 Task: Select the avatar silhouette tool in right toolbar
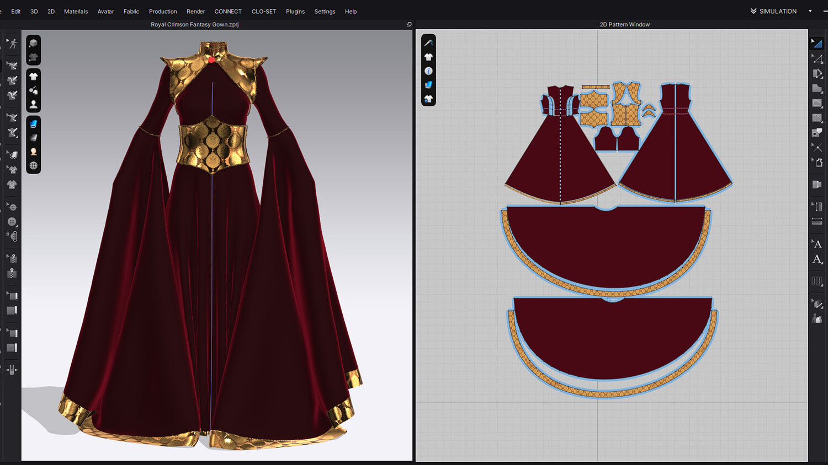(817, 318)
